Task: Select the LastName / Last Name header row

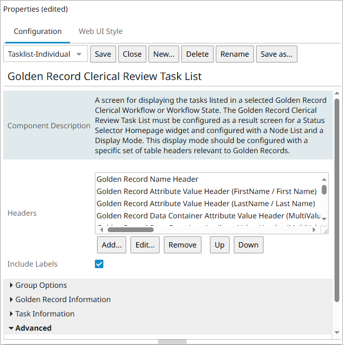Action: click(x=208, y=204)
